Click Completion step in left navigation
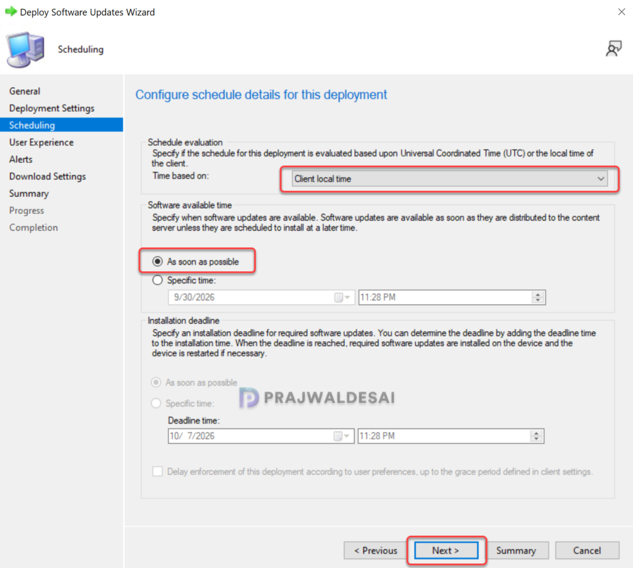The height and width of the screenshot is (568, 633). click(x=33, y=227)
